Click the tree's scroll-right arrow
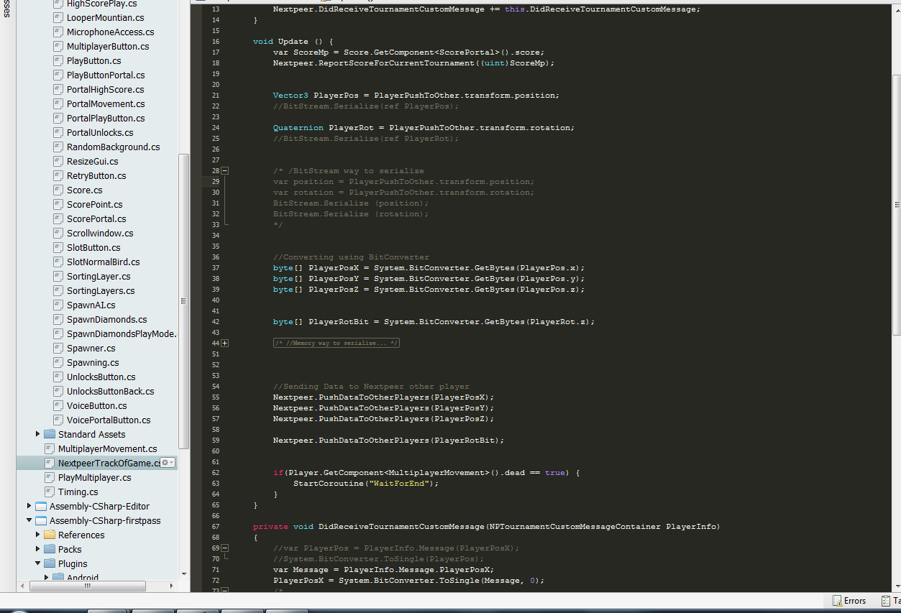The image size is (901, 613). [173, 586]
